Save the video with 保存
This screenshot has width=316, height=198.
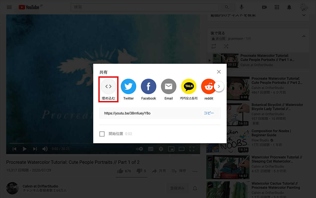tap(179, 171)
